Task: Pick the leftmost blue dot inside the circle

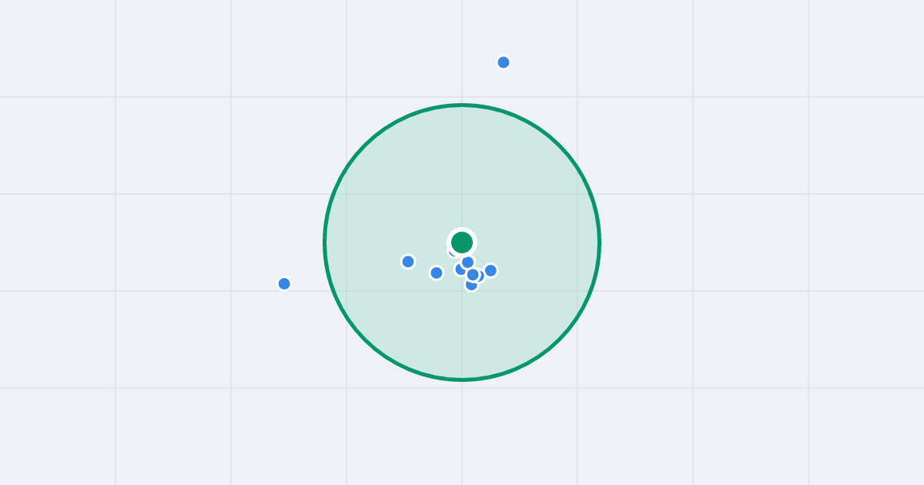Action: tap(408, 262)
